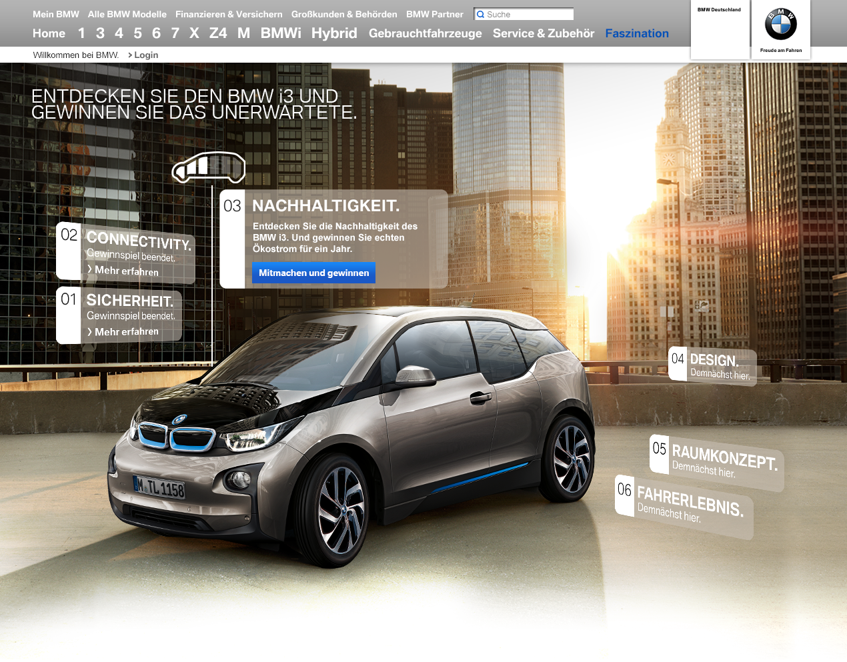Select the 01 Sicherheit card title
847x662 pixels.
pyautogui.click(x=130, y=301)
